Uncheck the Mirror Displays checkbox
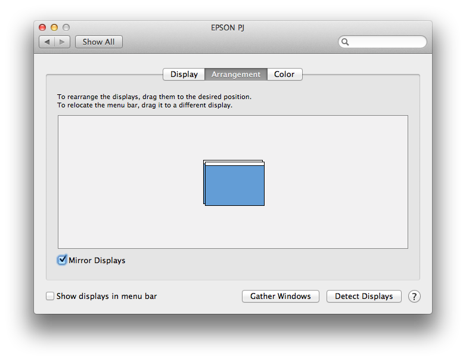Screen dimensions: 466x361 click(x=62, y=260)
